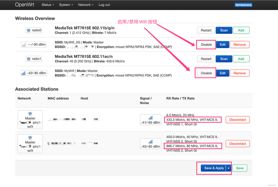Click Log out in the navbar
Image resolution: width=278 pixels, height=187 pixels.
[x=104, y=5]
